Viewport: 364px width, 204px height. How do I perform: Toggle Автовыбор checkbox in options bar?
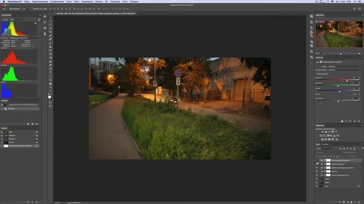click(11, 9)
